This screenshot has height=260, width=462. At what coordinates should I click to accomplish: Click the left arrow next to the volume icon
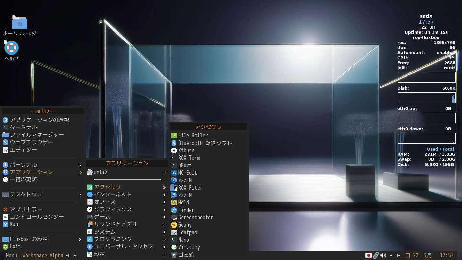point(391,255)
